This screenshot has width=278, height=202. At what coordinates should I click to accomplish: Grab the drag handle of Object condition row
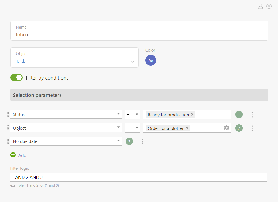pyautogui.click(x=8, y=128)
